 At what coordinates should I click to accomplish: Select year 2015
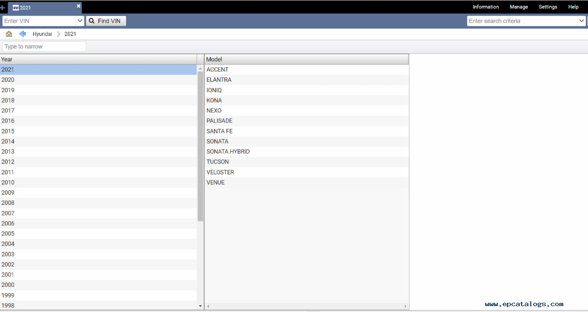98,131
